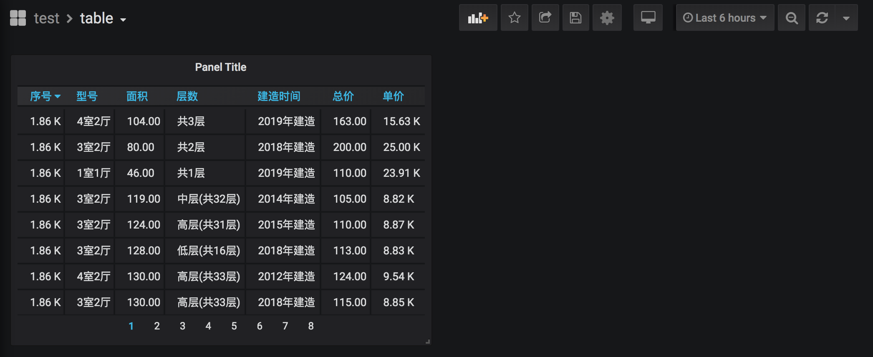Open the Last 6 hours time picker
Screen dimensions: 873x357
[725, 18]
